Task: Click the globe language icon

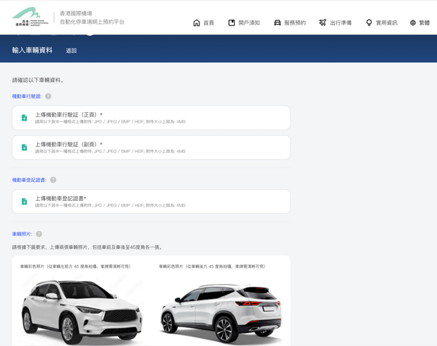Action: [413, 23]
